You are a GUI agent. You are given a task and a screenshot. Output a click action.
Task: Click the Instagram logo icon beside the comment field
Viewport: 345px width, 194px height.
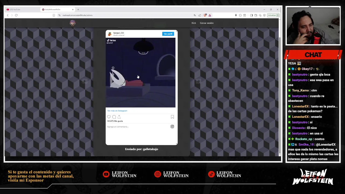click(172, 127)
